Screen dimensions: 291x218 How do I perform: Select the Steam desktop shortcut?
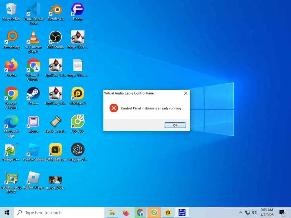[x=34, y=96]
